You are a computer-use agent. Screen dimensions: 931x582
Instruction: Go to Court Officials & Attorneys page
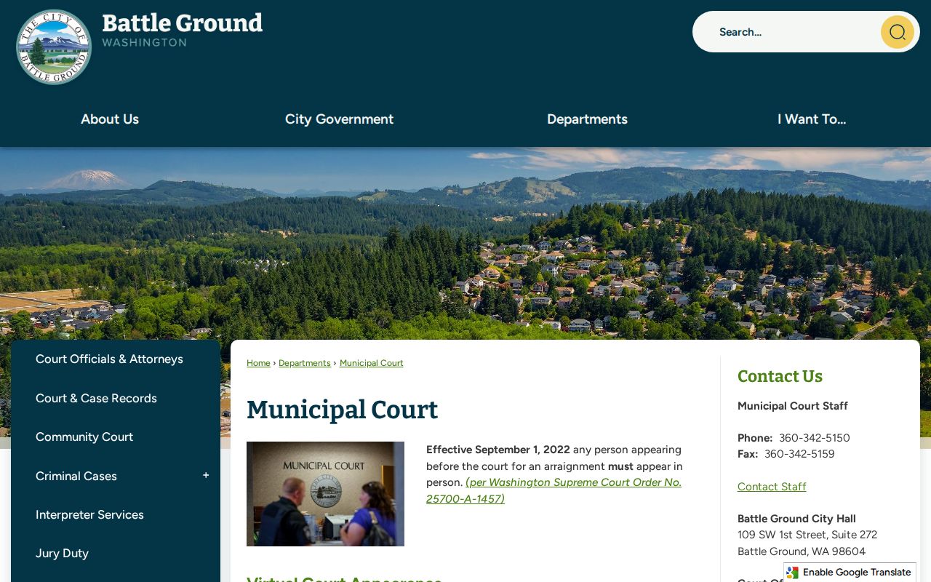pyautogui.click(x=109, y=359)
